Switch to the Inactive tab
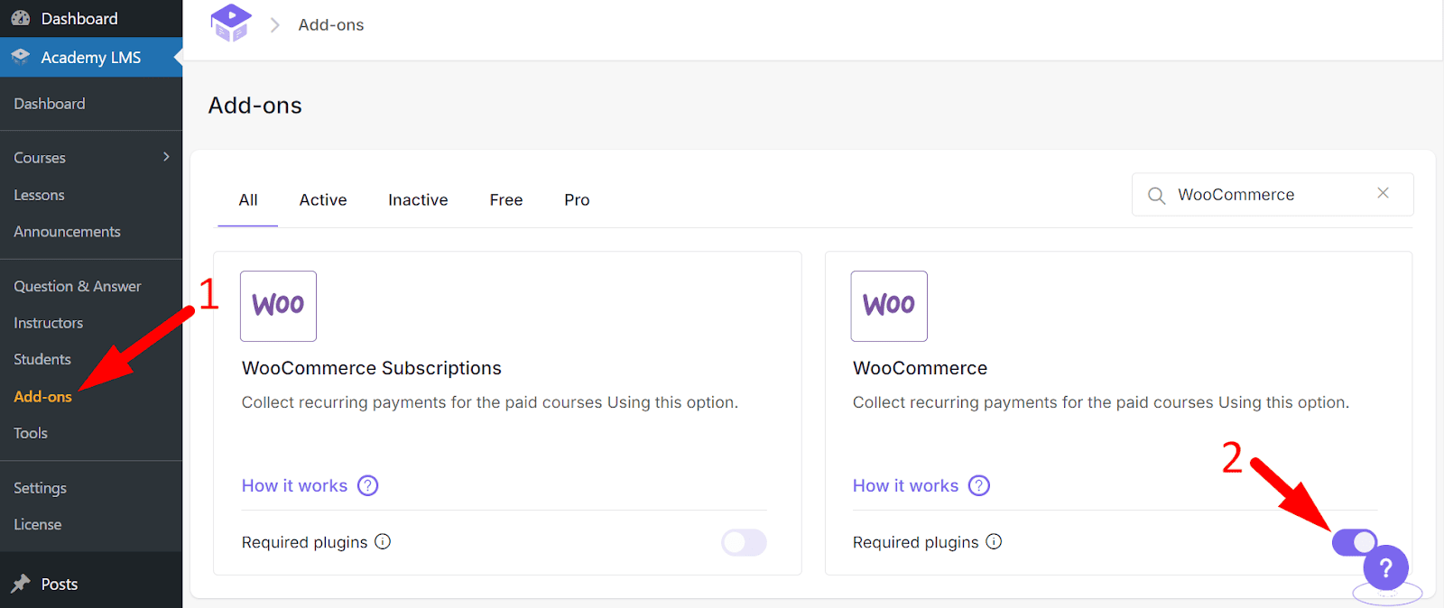 418,200
